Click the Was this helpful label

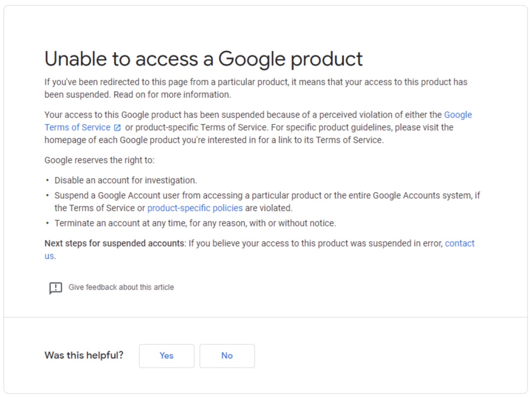coord(84,355)
